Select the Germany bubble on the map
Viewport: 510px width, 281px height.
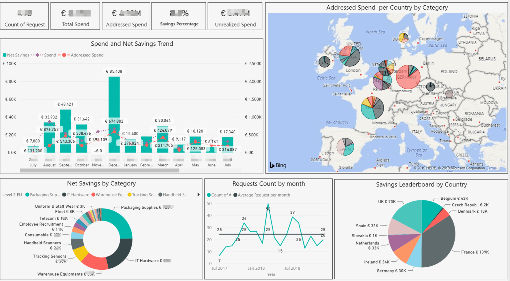(x=408, y=77)
